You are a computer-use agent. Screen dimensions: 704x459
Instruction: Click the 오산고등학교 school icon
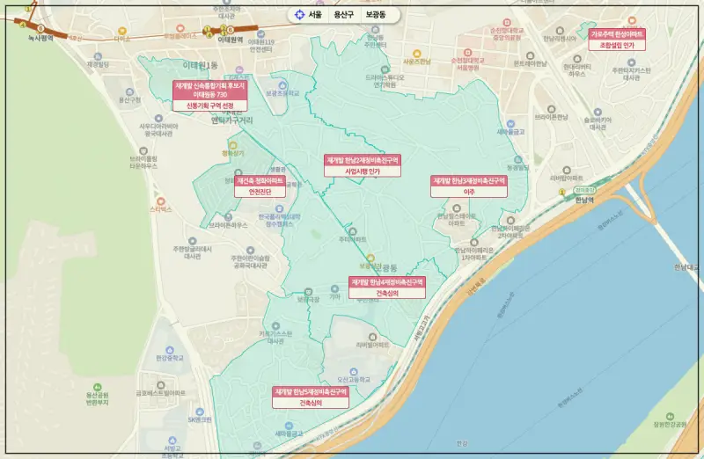pyautogui.click(x=354, y=371)
